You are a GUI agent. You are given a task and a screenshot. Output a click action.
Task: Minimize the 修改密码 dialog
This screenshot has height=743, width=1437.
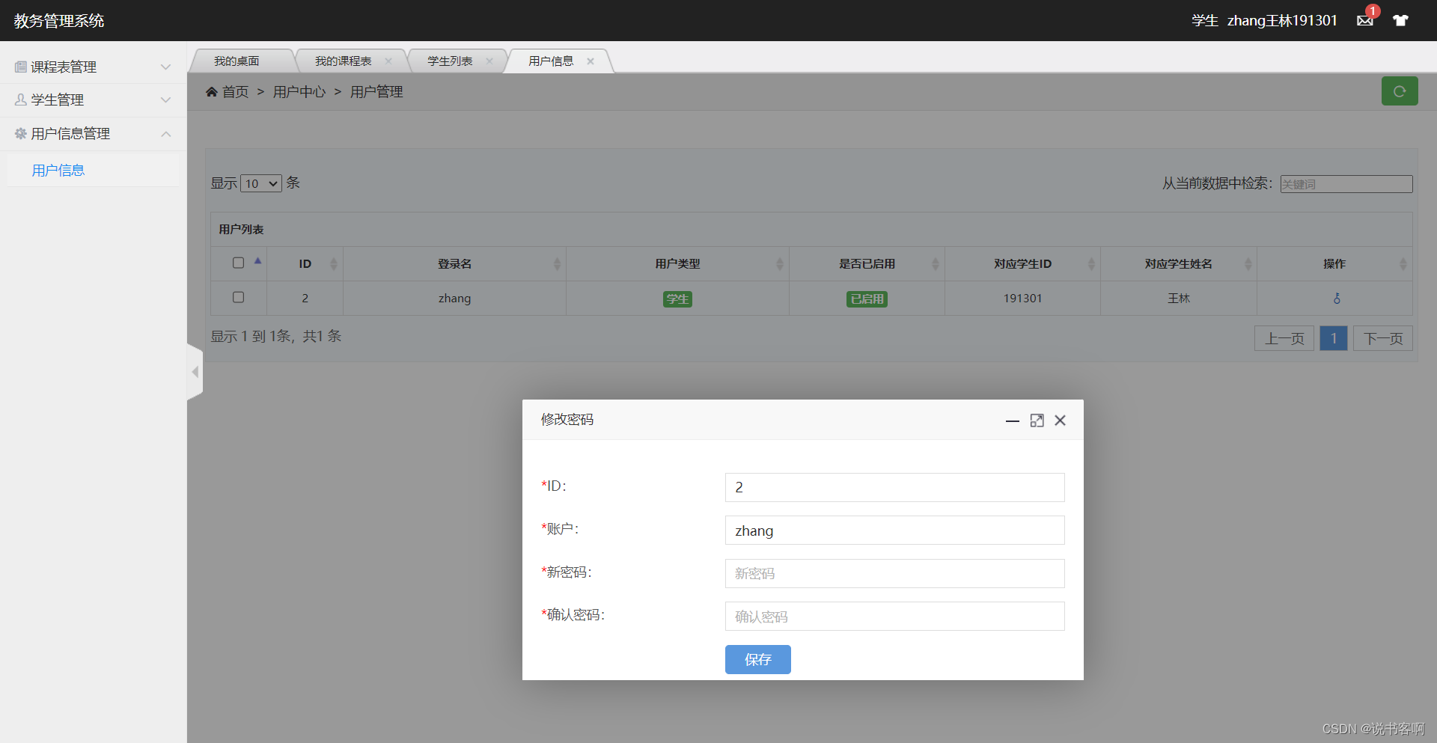(x=1013, y=421)
